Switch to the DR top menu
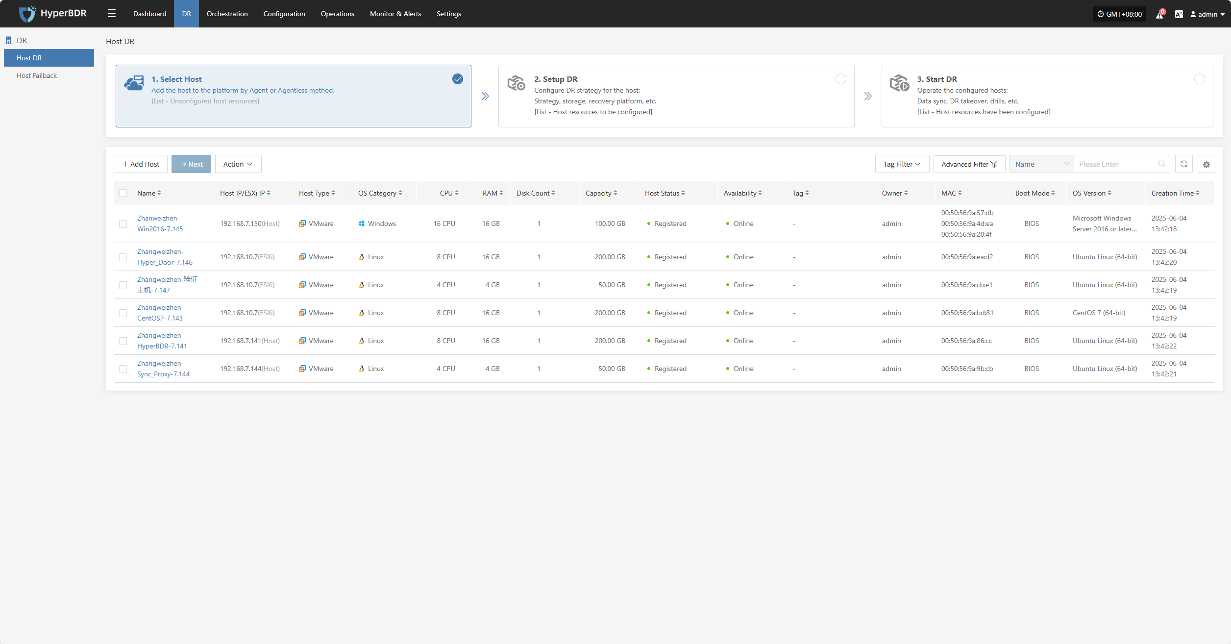Image resolution: width=1231 pixels, height=644 pixels. click(x=186, y=14)
